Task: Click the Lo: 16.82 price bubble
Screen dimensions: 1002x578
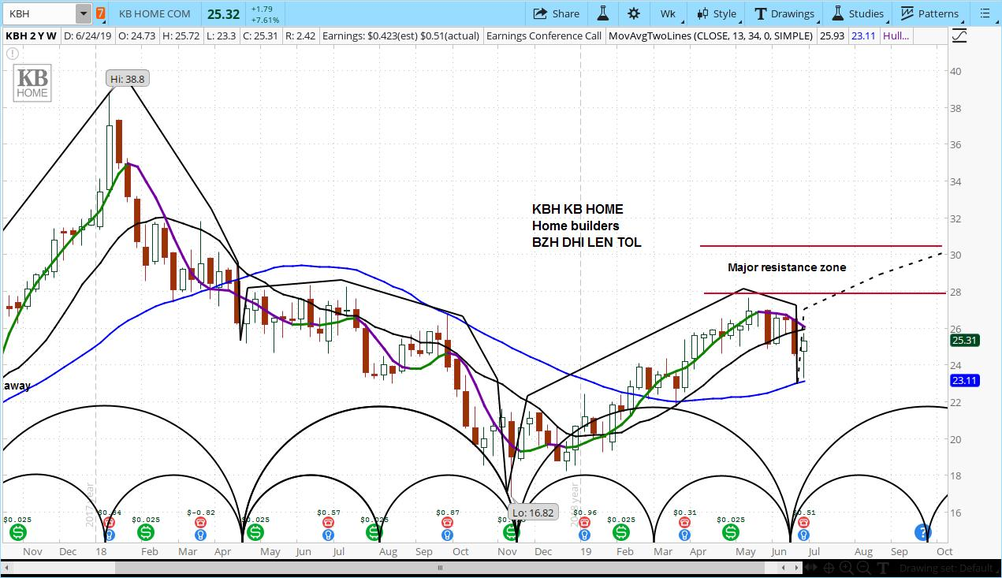Action: point(533,511)
